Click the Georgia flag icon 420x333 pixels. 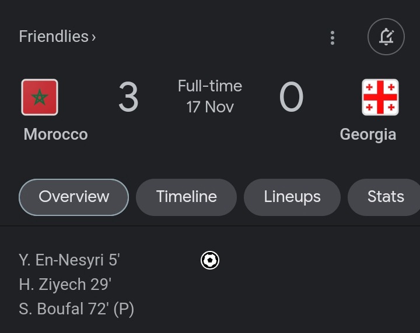coord(380,97)
